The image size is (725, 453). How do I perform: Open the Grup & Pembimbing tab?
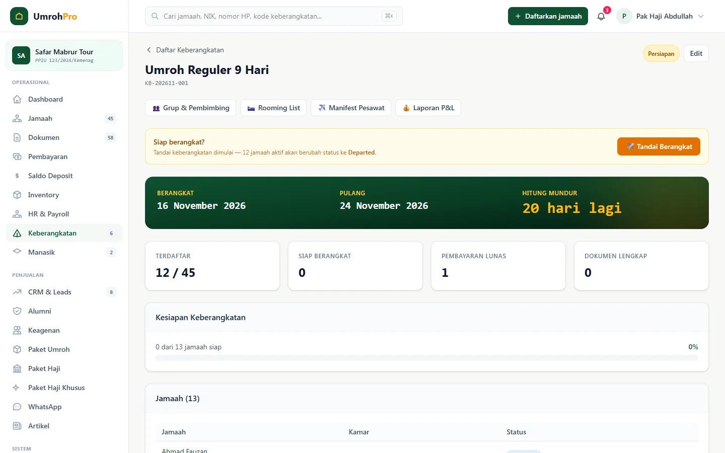tap(190, 108)
